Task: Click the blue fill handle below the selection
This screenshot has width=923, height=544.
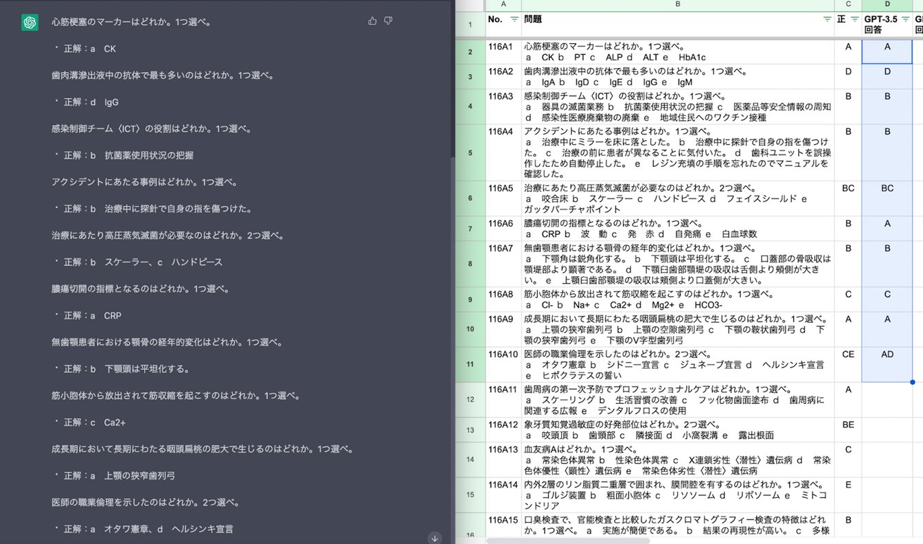Action: [x=912, y=382]
